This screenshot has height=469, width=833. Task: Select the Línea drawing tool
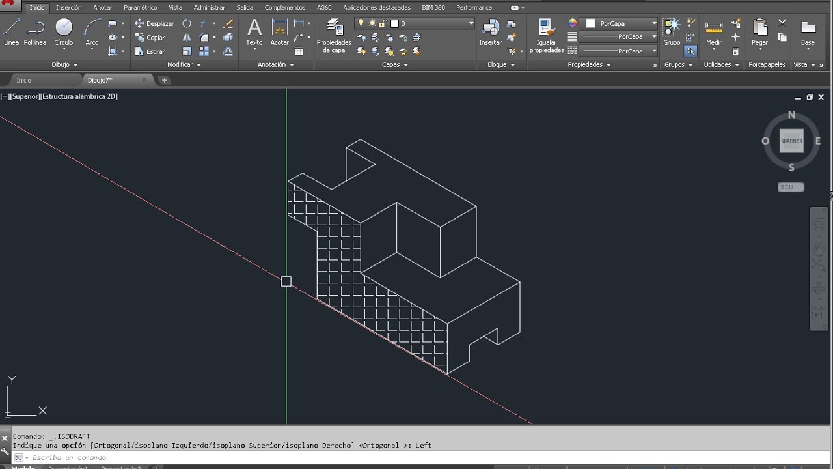[11, 33]
